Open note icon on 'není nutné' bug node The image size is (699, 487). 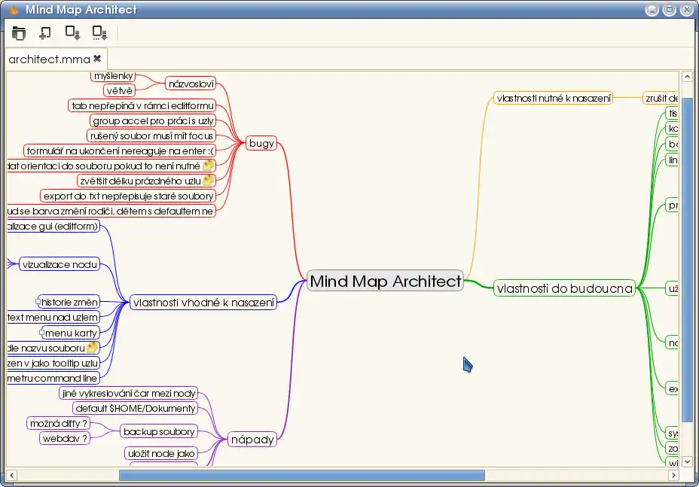[x=208, y=166]
